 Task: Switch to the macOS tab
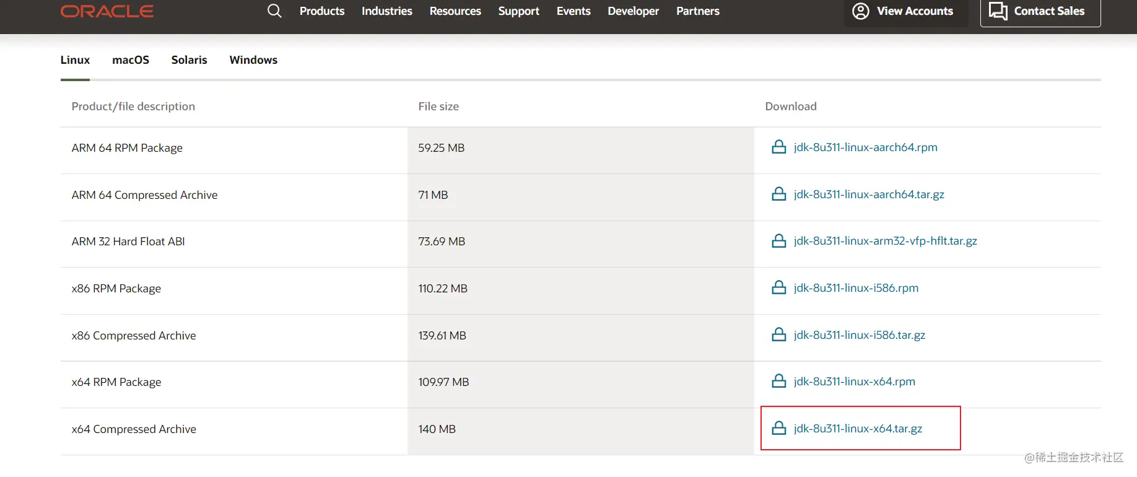coord(131,60)
